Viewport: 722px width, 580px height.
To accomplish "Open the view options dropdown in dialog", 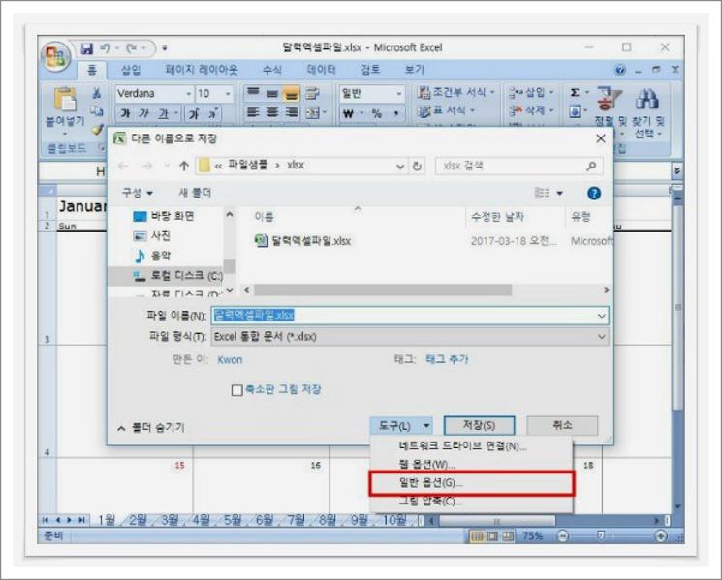I will [560, 193].
